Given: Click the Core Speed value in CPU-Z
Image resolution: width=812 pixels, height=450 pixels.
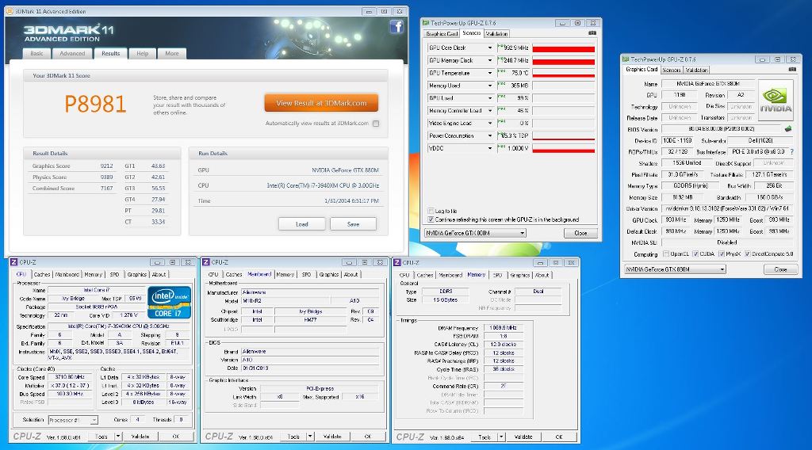Looking at the screenshot, I should [70, 377].
